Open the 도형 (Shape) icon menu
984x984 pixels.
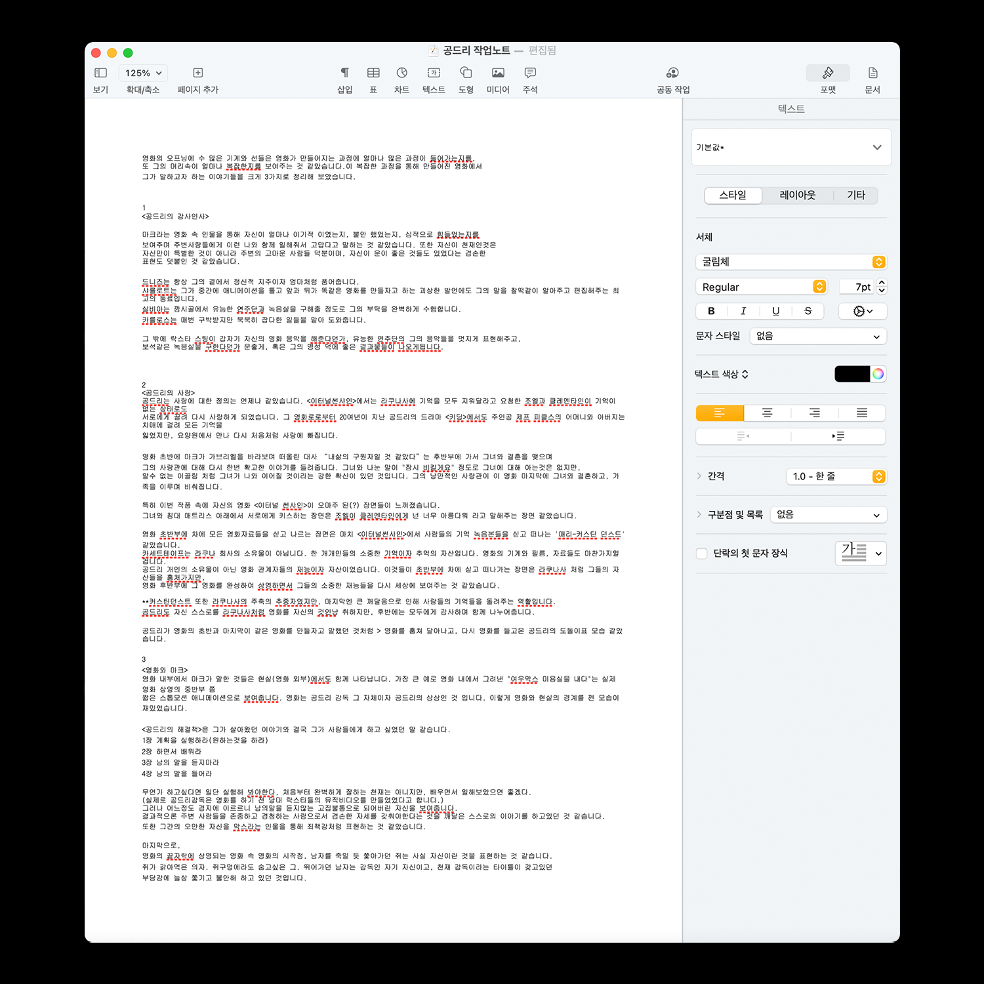tap(466, 73)
